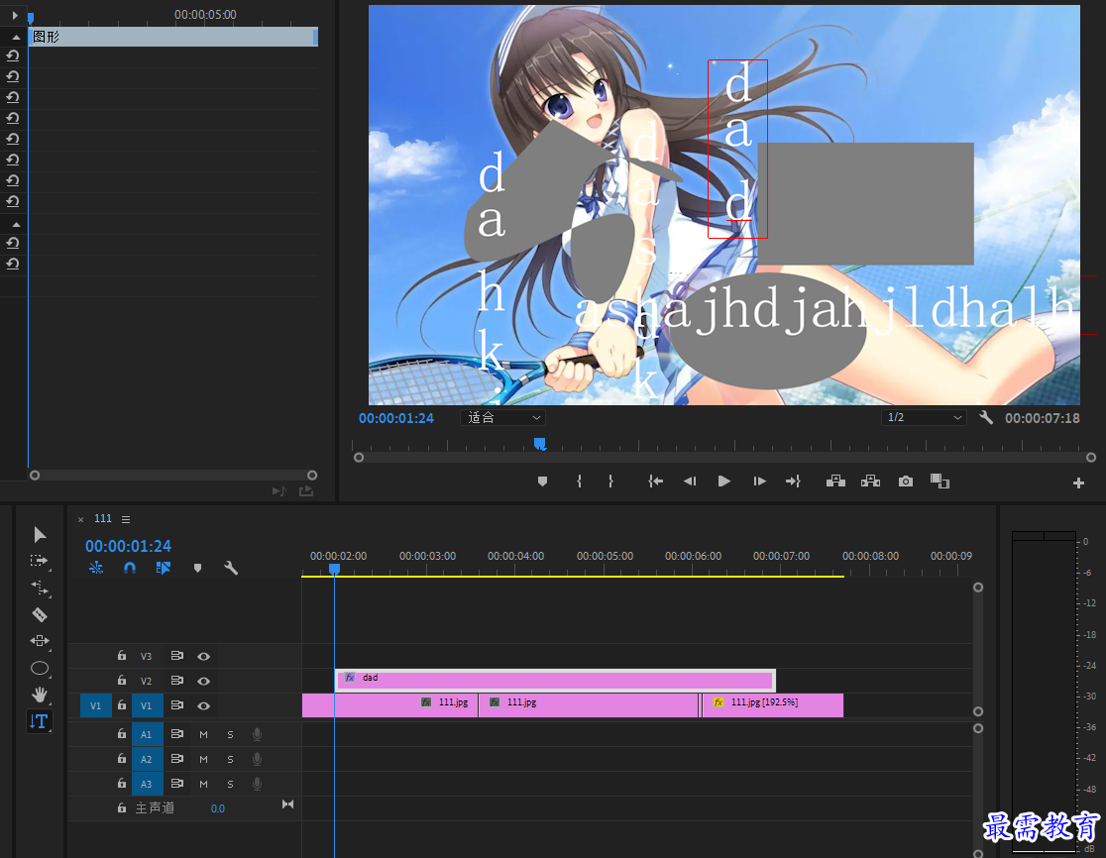This screenshot has width=1106, height=858.
Task: Select the 图形 clip in Effect Controls
Action: 172,37
